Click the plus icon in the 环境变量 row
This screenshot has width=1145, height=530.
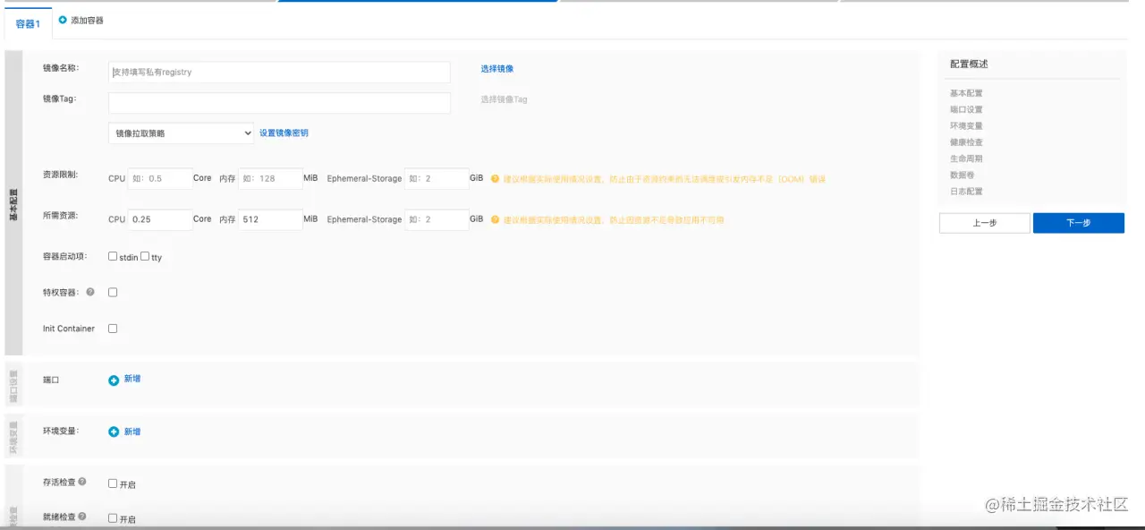pos(114,432)
